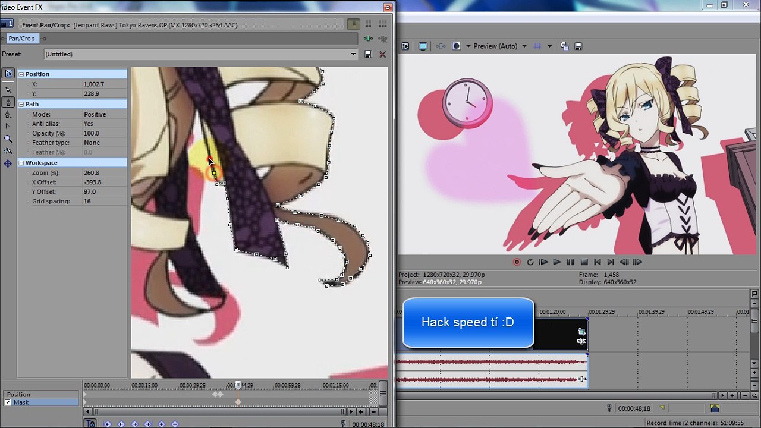Click the Event FX icon on timeline clip
Screen dimensions: 761x428
tap(581, 341)
